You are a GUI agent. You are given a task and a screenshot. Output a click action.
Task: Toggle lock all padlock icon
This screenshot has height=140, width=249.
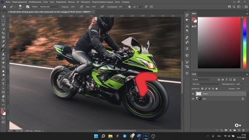[217, 89]
